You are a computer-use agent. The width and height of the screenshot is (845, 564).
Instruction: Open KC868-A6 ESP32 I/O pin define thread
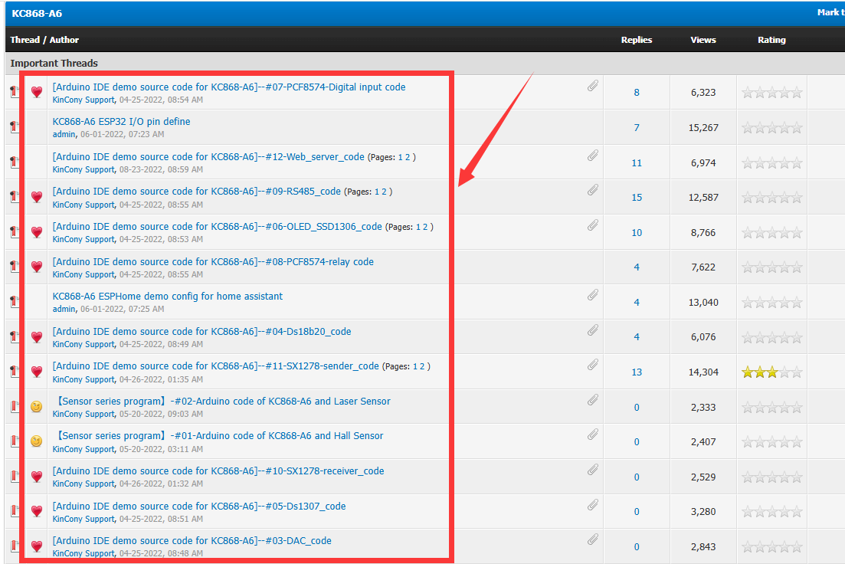point(121,122)
